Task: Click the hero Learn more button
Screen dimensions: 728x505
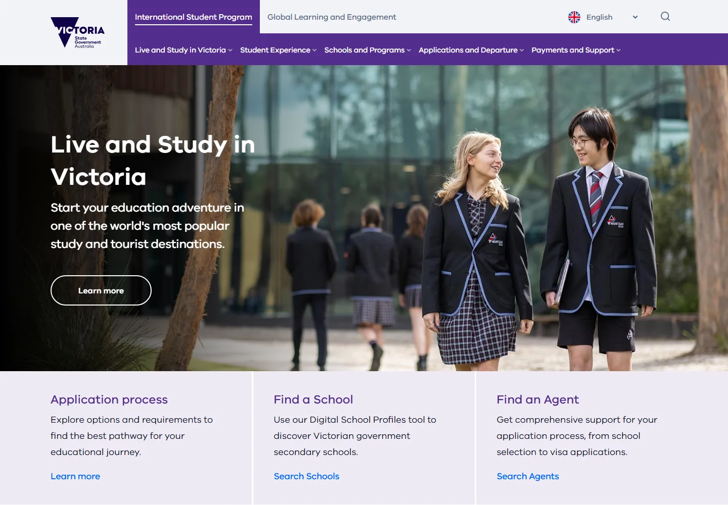Action: coord(101,290)
